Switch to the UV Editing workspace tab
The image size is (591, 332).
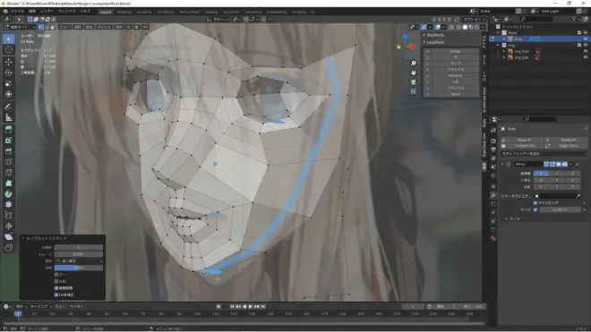tap(166, 12)
